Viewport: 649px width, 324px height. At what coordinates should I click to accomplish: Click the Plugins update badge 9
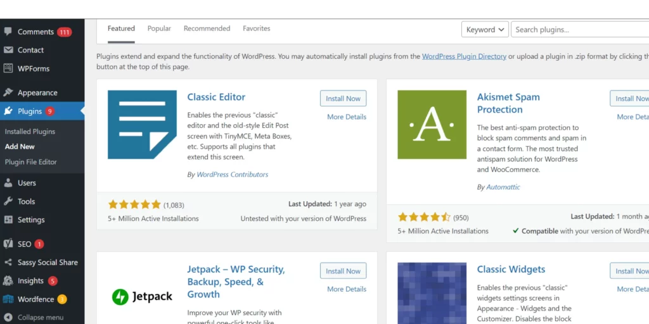click(x=49, y=111)
